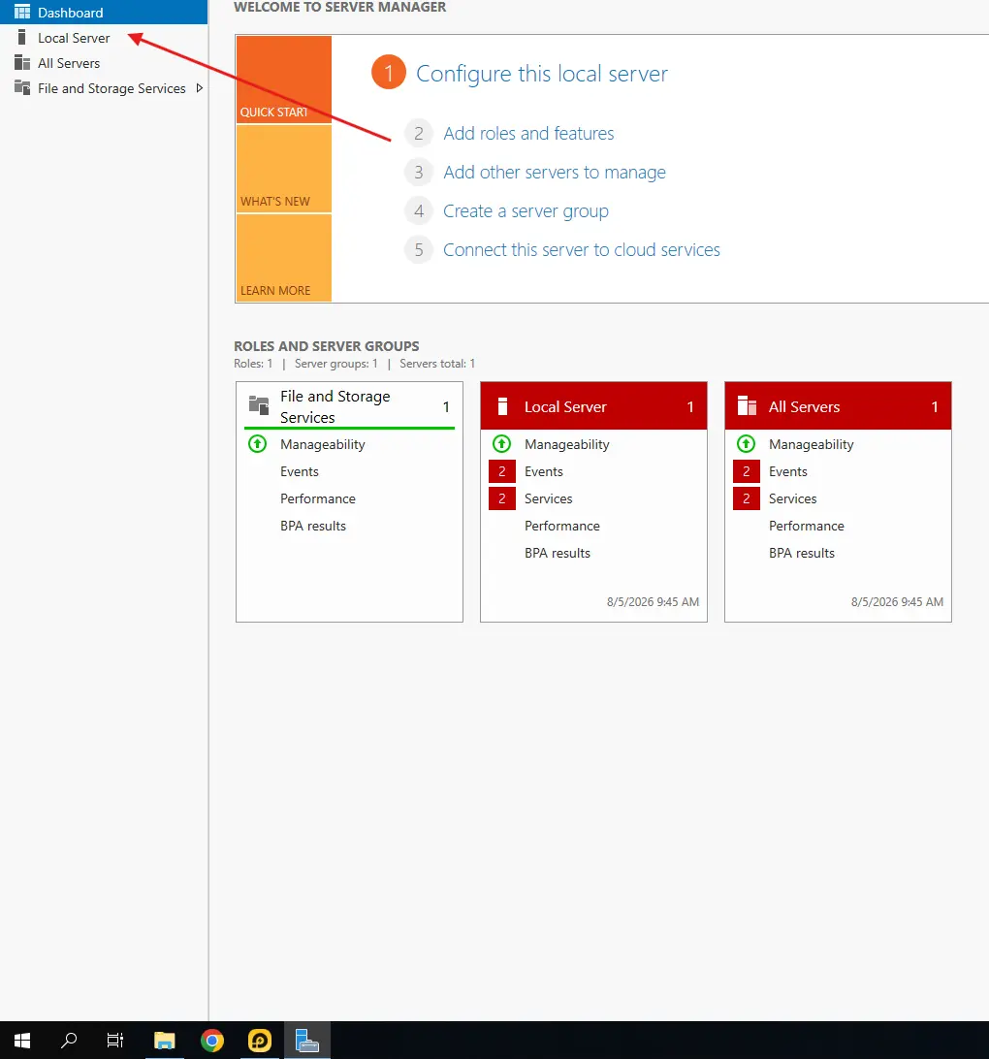Click the Local Server tower icon in sidebar
This screenshot has height=1059, width=989.
[x=21, y=37]
